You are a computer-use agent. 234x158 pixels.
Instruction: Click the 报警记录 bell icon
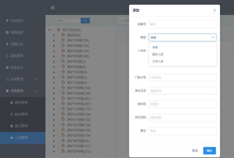pos(7,44)
